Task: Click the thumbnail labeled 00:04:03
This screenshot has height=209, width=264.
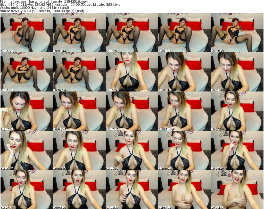Action: click(x=27, y=111)
